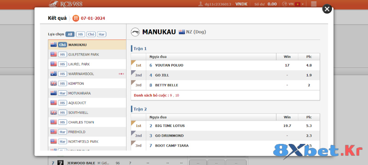The width and height of the screenshot is (368, 165).
Task: Open the 07-01-2024 date selector
Action: 93,18
